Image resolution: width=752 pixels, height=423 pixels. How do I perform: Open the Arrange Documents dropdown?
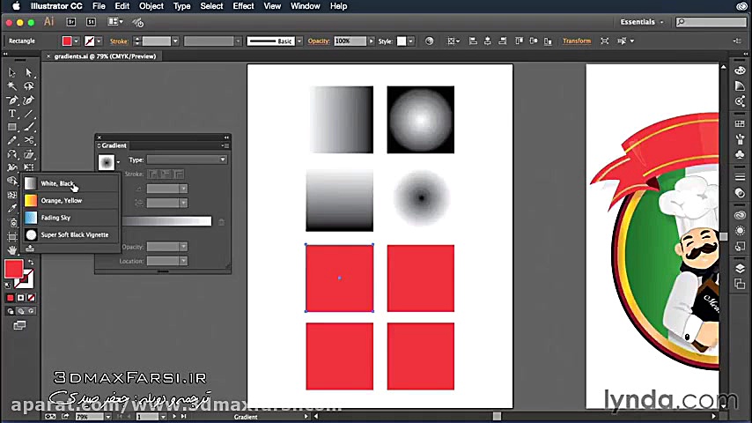(x=115, y=22)
